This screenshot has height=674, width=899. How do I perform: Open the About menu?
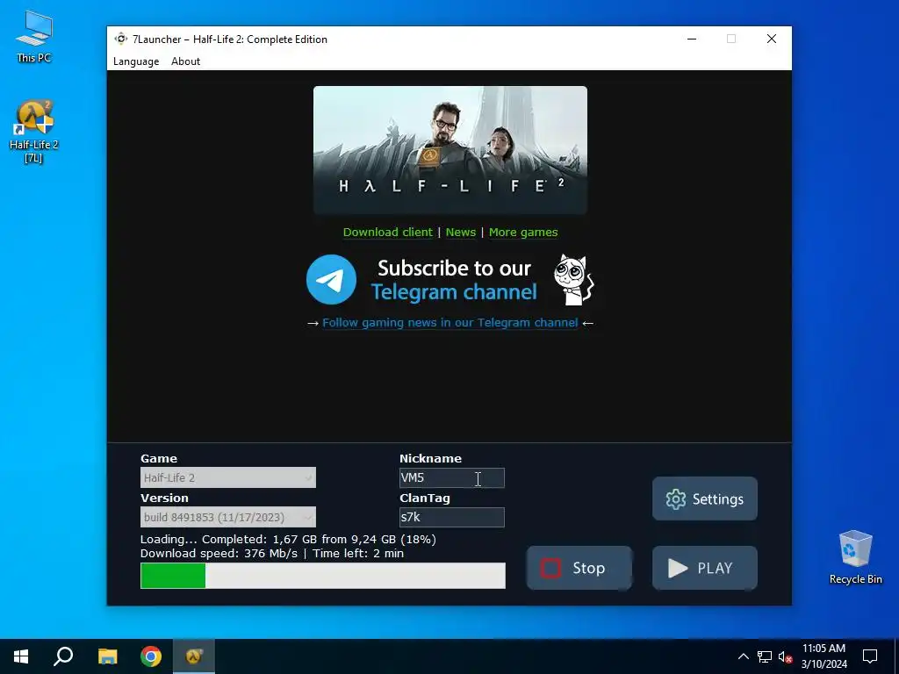[x=185, y=61]
